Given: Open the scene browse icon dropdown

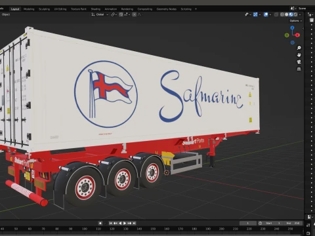Looking at the screenshot, I should 293,9.
